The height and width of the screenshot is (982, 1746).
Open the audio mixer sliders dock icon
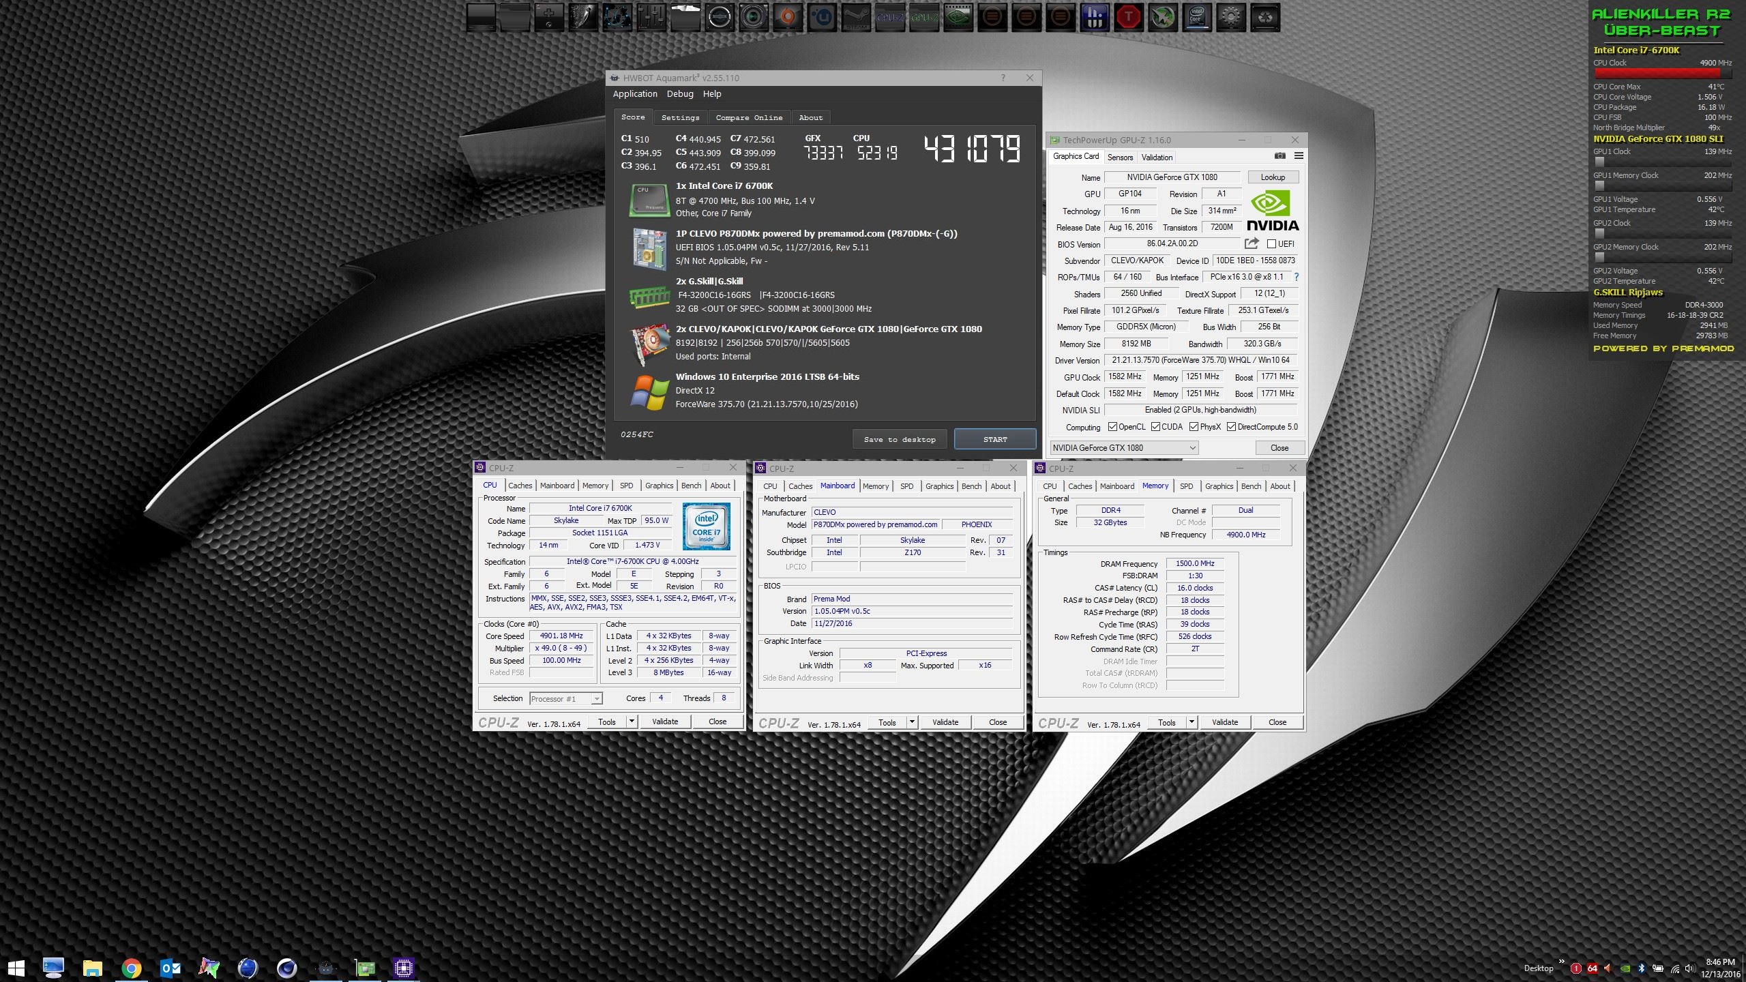(x=651, y=17)
